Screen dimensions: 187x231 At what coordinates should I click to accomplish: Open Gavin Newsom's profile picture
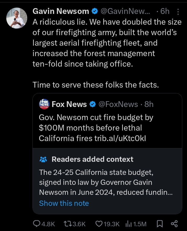(16, 18)
